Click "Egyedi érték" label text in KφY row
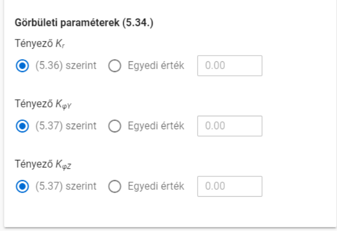Image resolution: width=337 pixels, height=231 pixels. 156,126
